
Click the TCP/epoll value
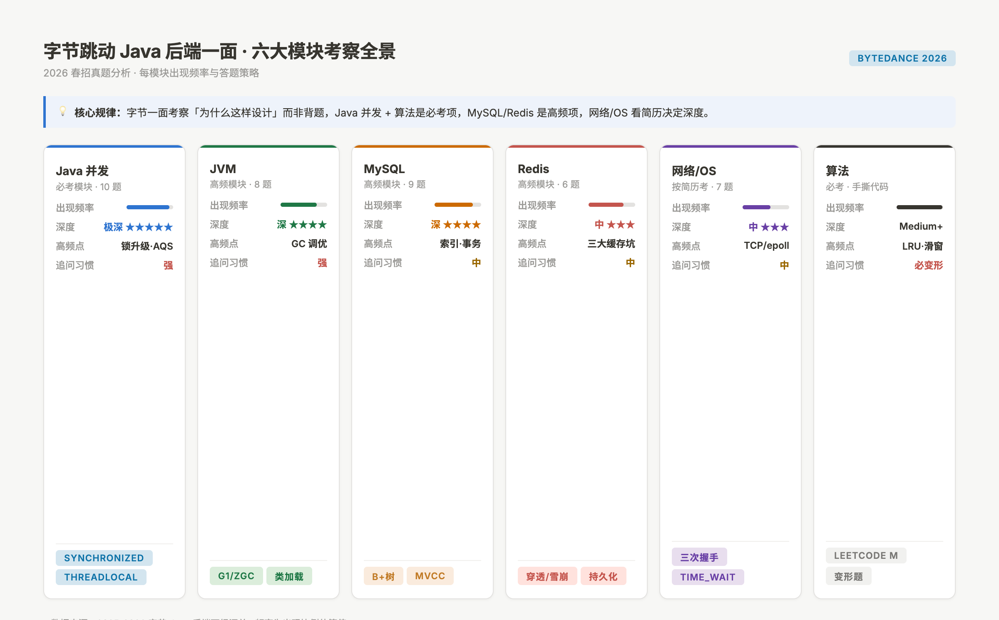coord(766,246)
